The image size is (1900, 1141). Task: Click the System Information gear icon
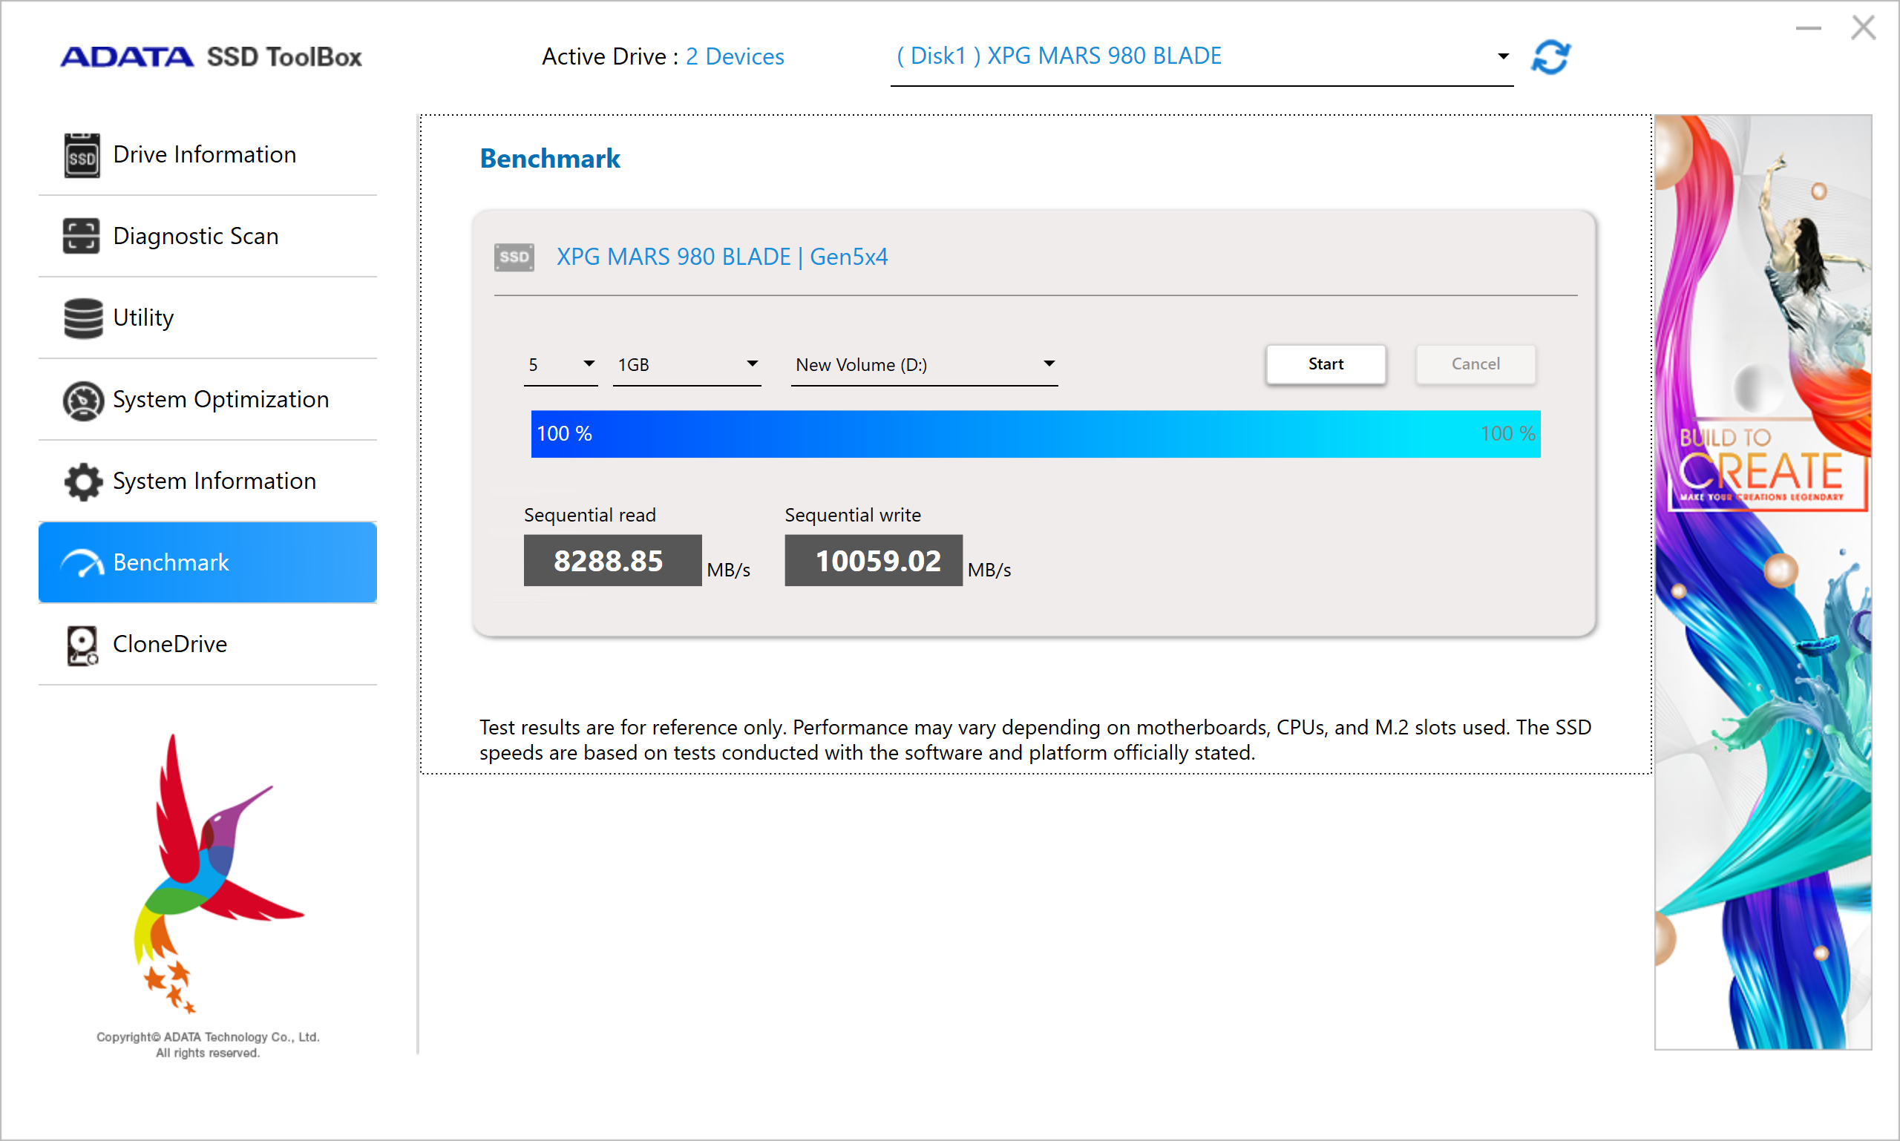coord(83,481)
